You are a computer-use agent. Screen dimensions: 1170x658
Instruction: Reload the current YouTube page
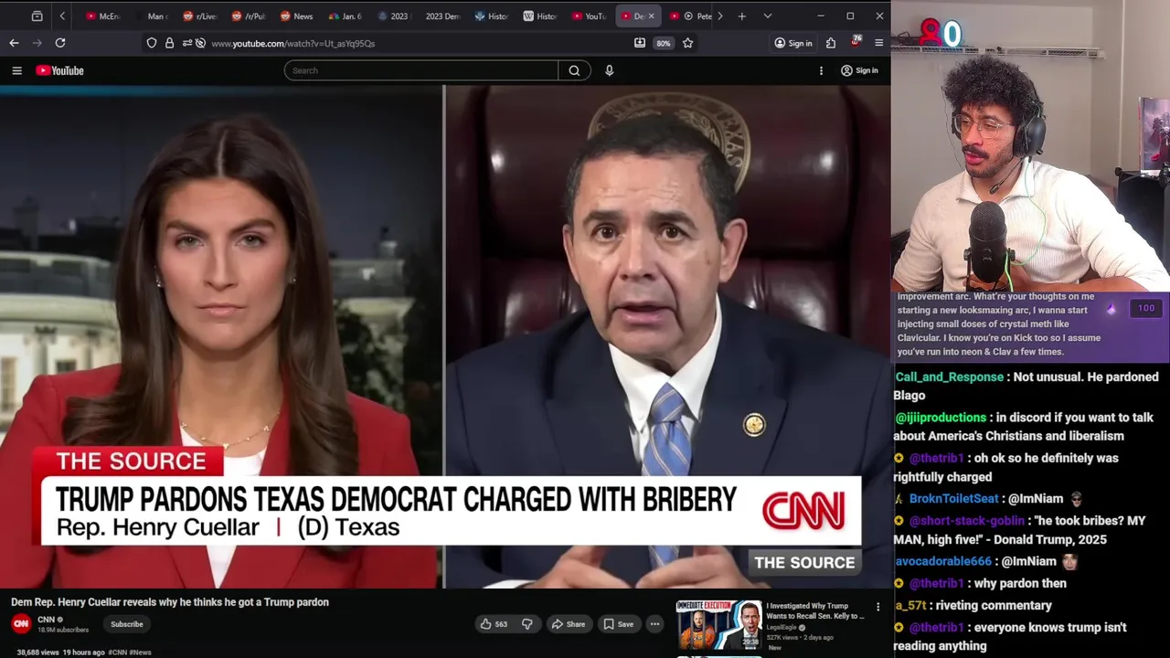(60, 43)
